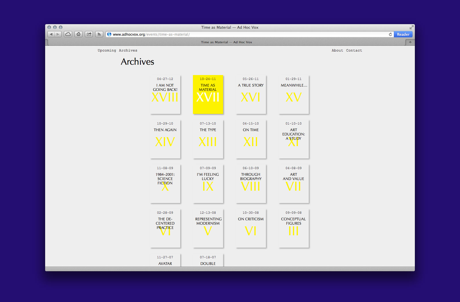The height and width of the screenshot is (302, 460).
Task: Activate the Reader button
Action: tap(403, 34)
